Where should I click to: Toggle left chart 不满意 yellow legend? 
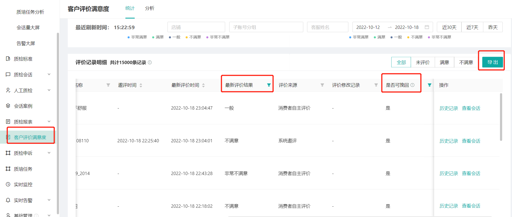tap(193, 37)
